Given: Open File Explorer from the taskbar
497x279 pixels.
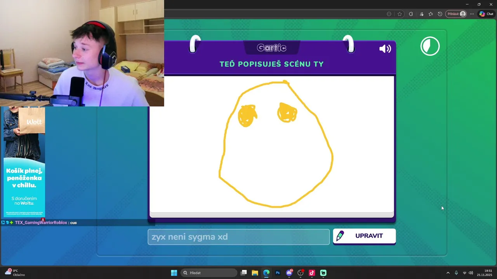Looking at the screenshot, I should point(255,273).
